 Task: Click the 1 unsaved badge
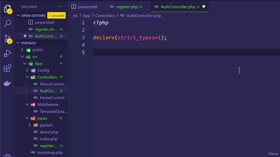click(56, 16)
